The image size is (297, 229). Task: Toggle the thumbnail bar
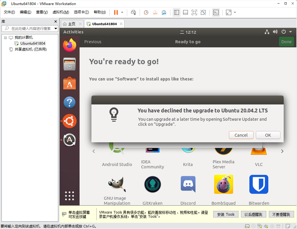pos(185,12)
